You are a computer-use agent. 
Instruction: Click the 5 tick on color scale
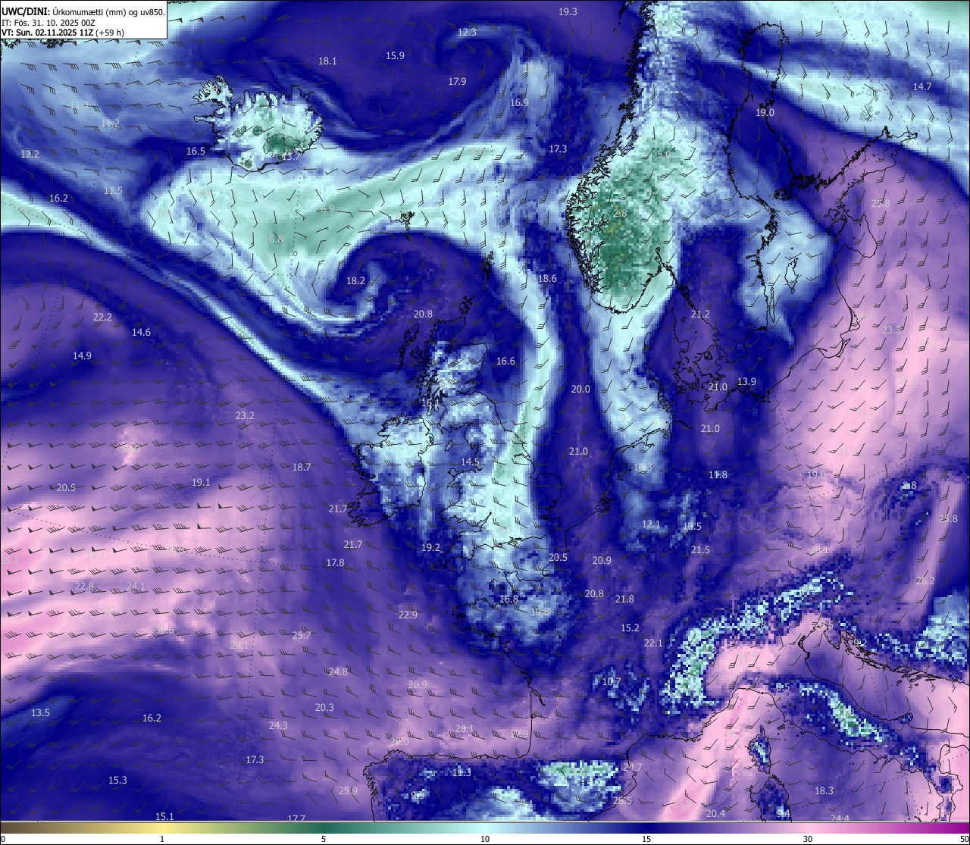click(324, 839)
